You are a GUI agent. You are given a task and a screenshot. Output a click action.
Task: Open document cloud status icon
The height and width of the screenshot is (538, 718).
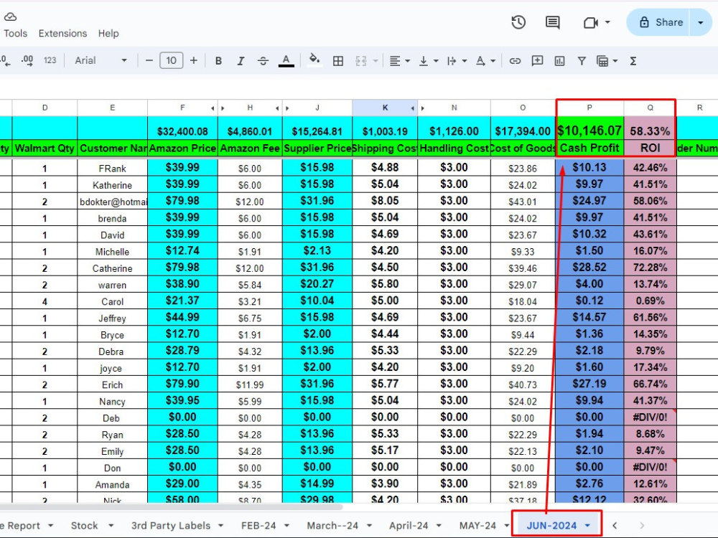10,17
